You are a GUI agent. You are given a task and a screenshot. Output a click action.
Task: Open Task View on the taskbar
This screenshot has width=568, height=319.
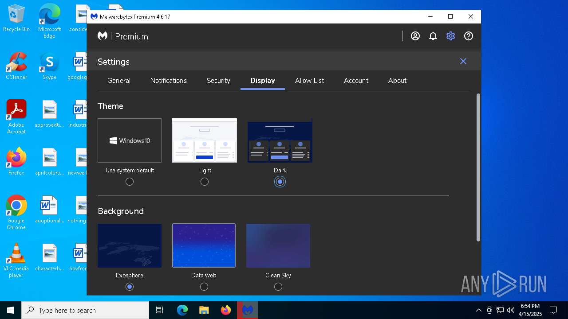[160, 310]
